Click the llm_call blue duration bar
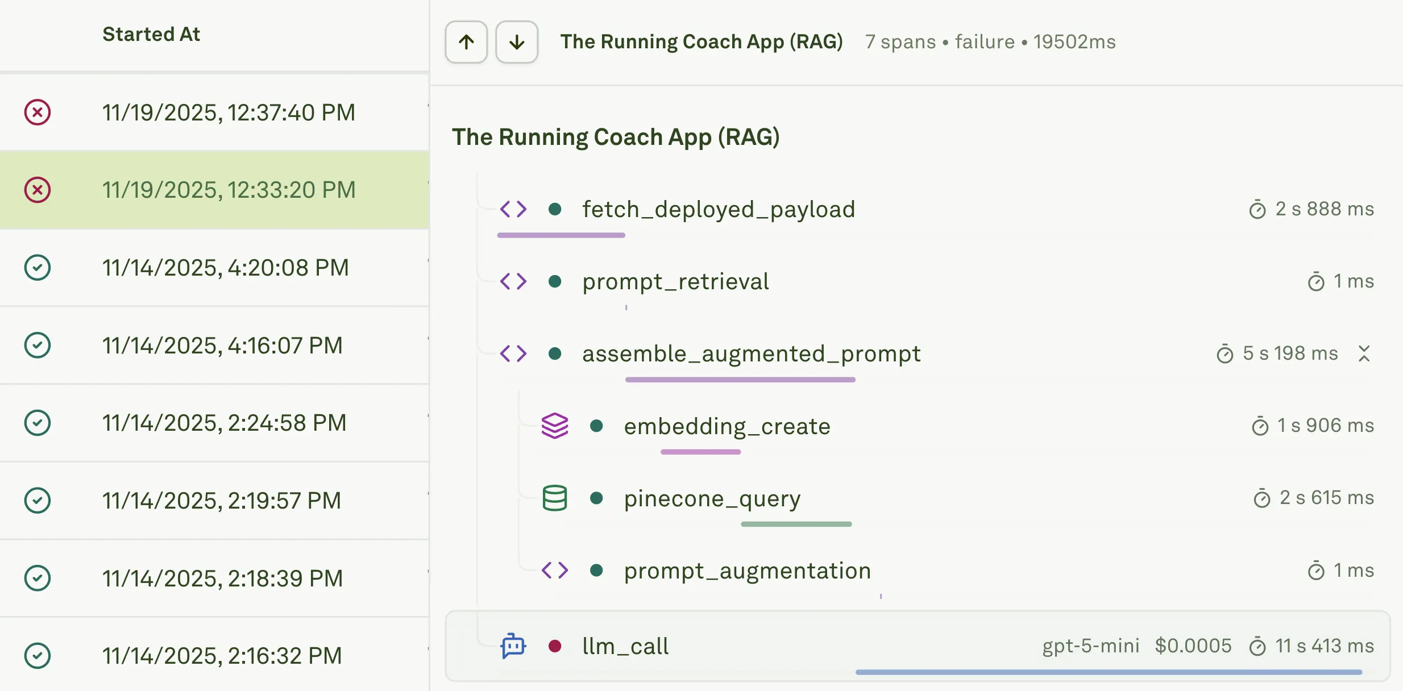This screenshot has height=691, width=1403. pos(1108,672)
